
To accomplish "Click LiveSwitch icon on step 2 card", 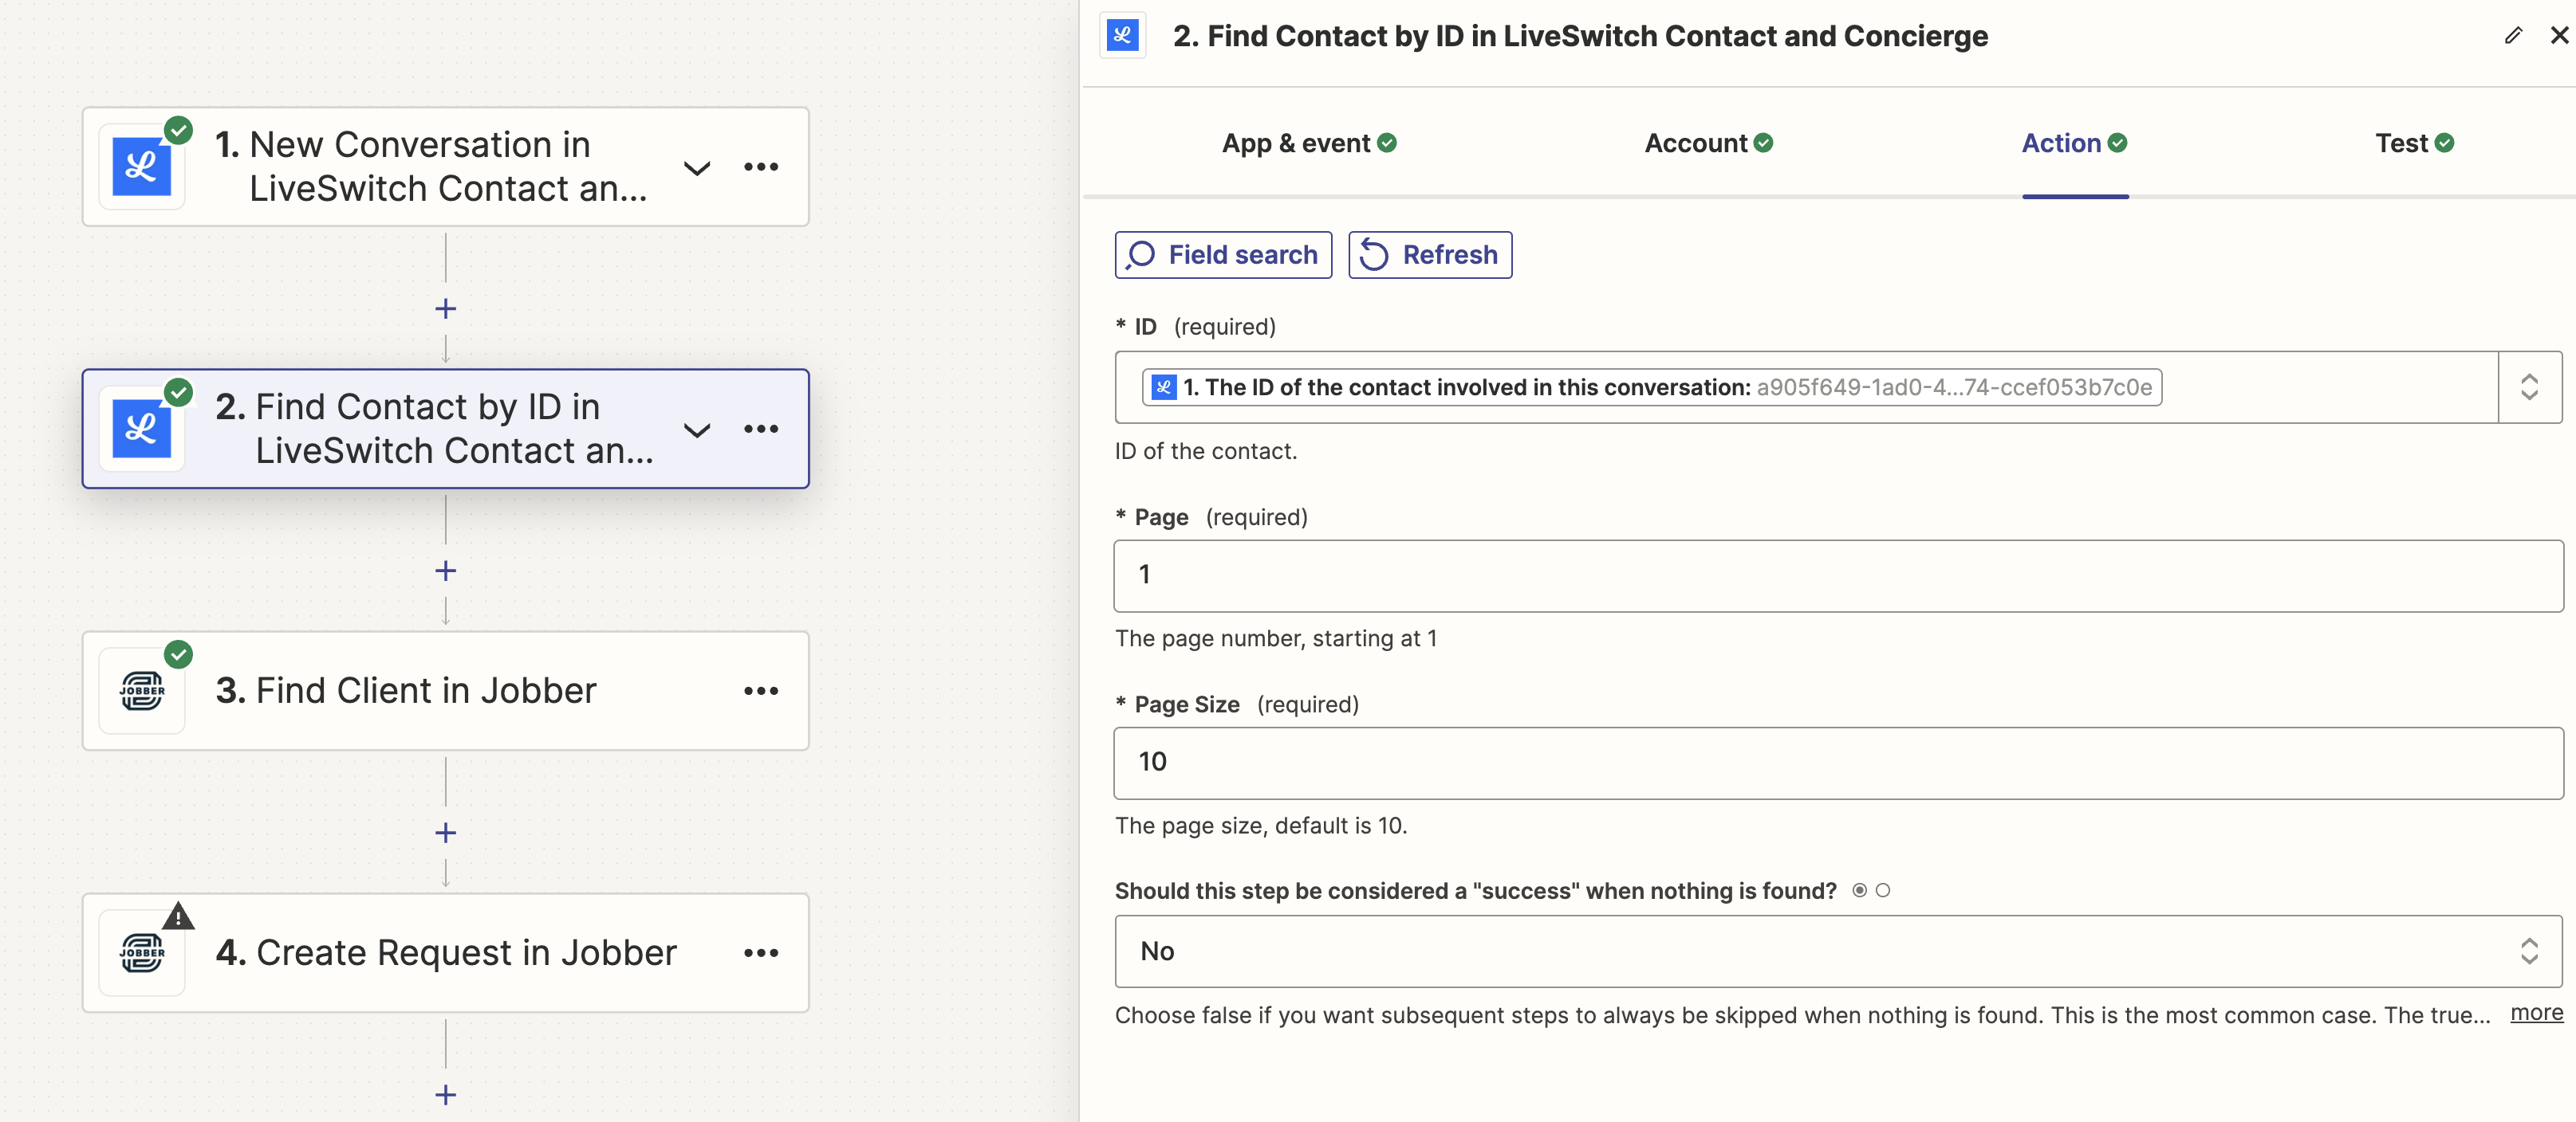I will [x=141, y=429].
